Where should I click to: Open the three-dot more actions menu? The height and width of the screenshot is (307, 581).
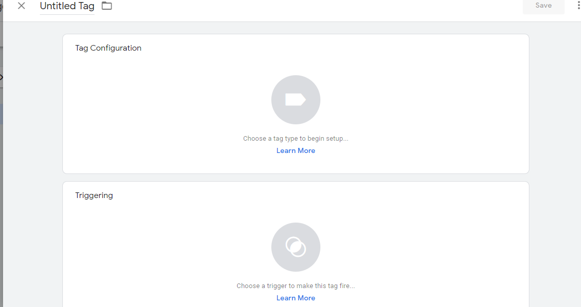pos(578,5)
